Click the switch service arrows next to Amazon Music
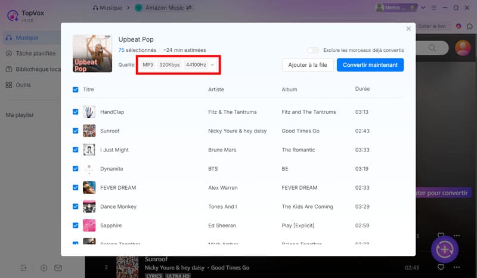 tap(189, 8)
